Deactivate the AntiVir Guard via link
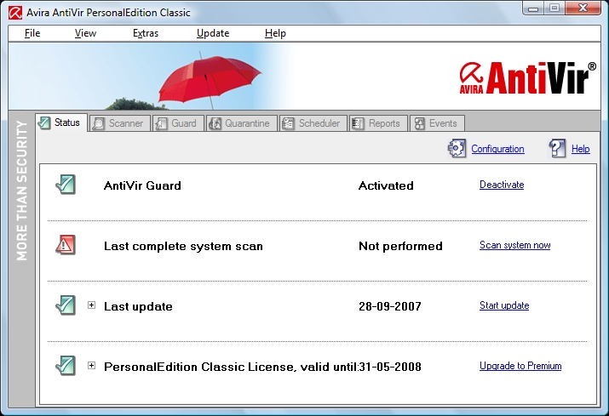 (x=502, y=185)
